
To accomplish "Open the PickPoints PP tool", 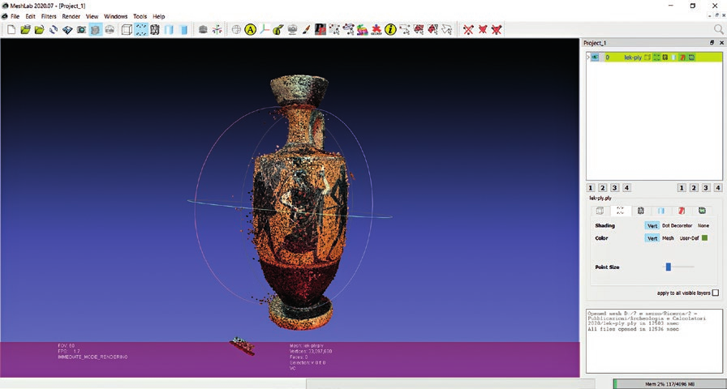I will tap(320, 30).
